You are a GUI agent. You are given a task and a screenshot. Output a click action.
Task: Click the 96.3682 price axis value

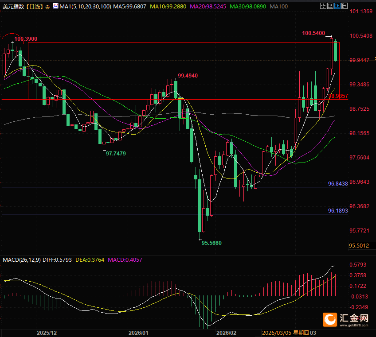click(x=360, y=206)
